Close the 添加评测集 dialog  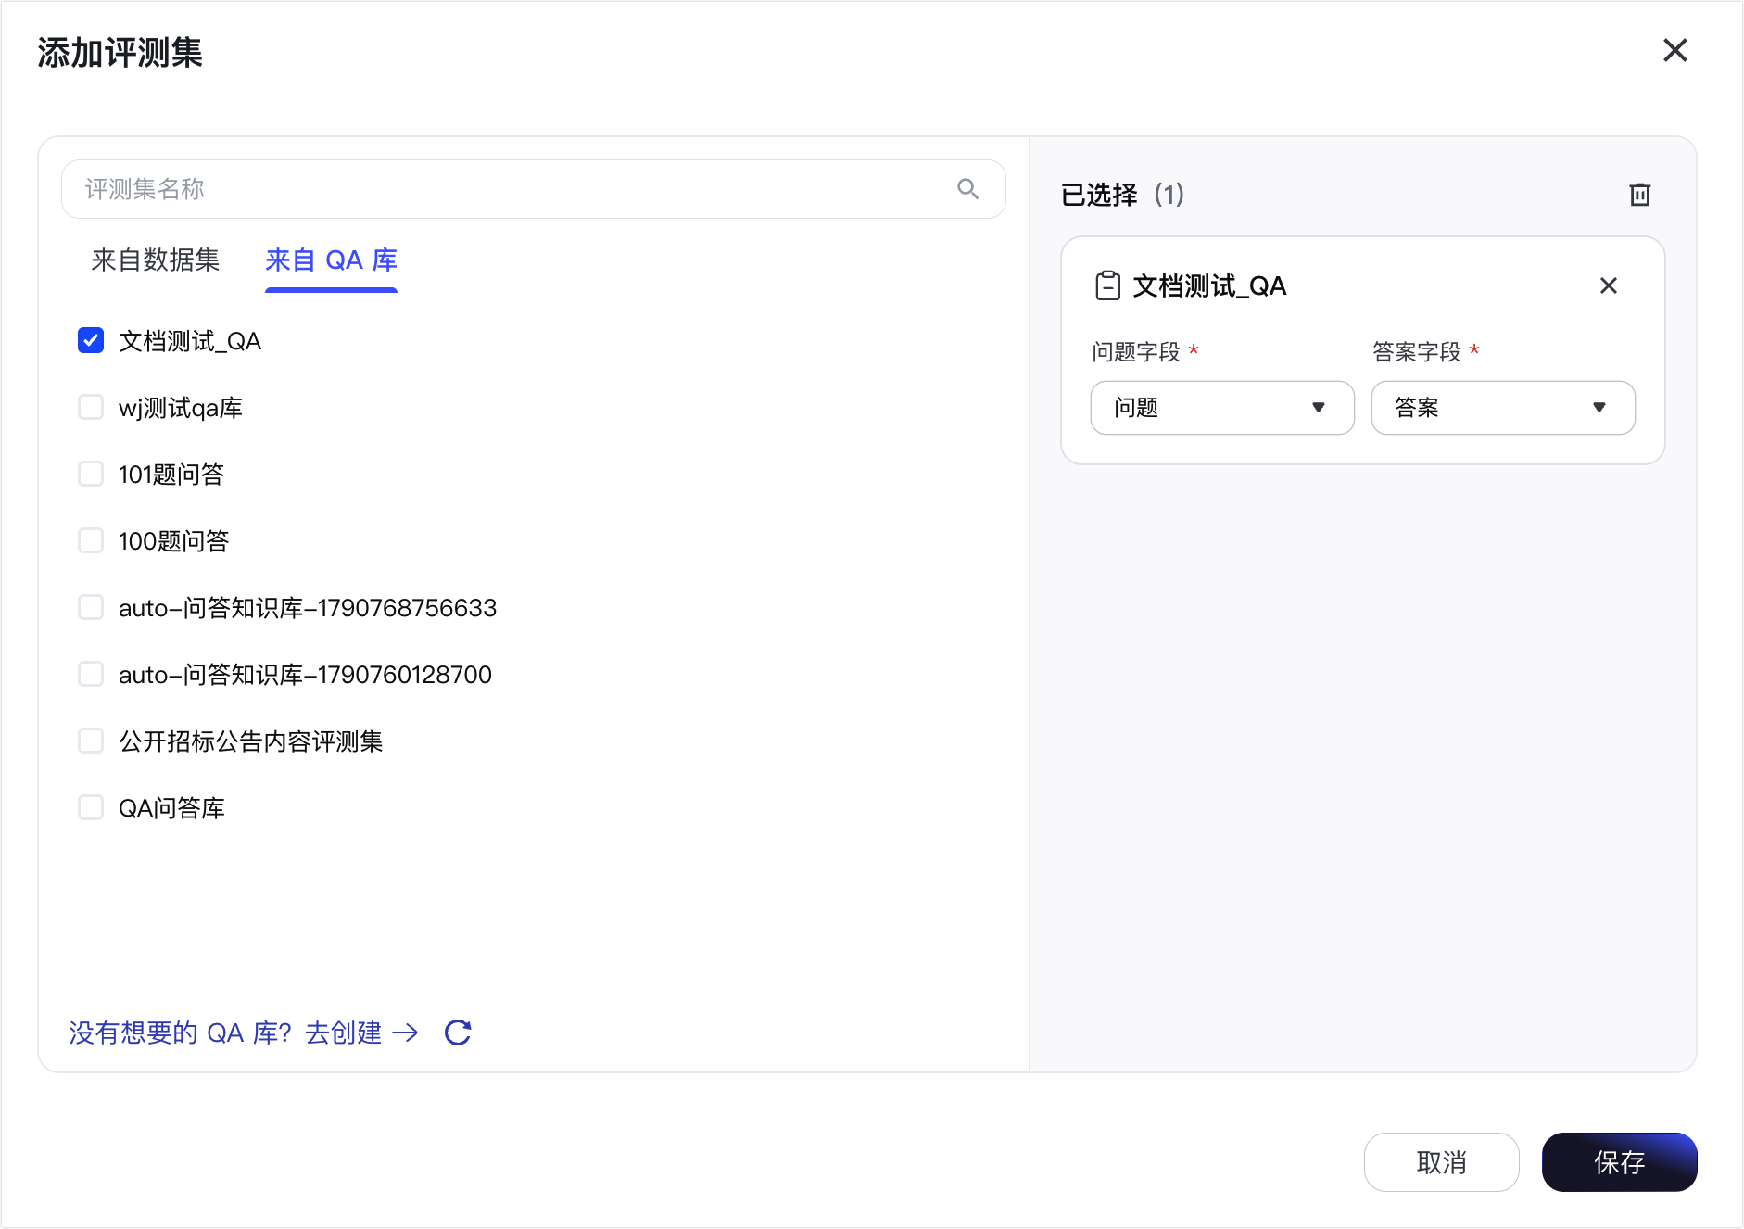pos(1674,50)
